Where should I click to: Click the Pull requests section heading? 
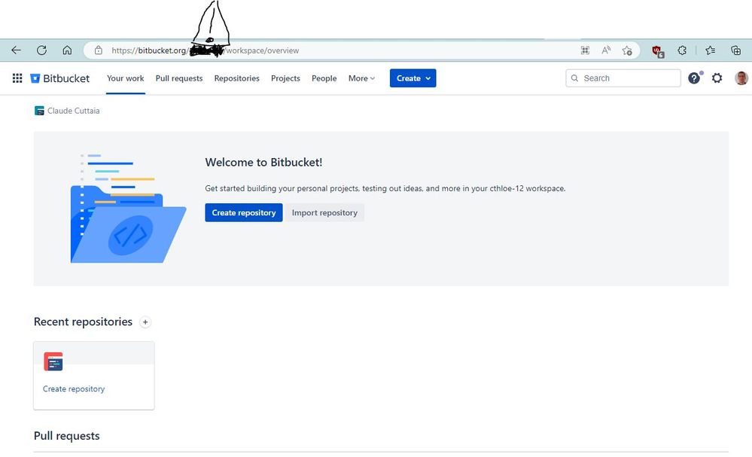pyautogui.click(x=67, y=436)
